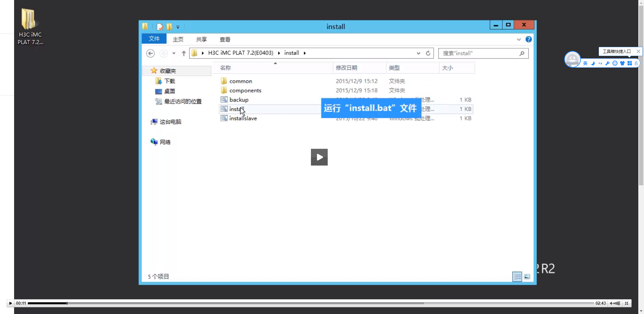Expand the breadcrumb arrow after install
Image resolution: width=644 pixels, height=314 pixels.
click(x=305, y=53)
